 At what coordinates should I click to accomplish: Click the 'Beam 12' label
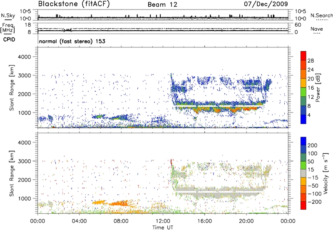(162, 5)
